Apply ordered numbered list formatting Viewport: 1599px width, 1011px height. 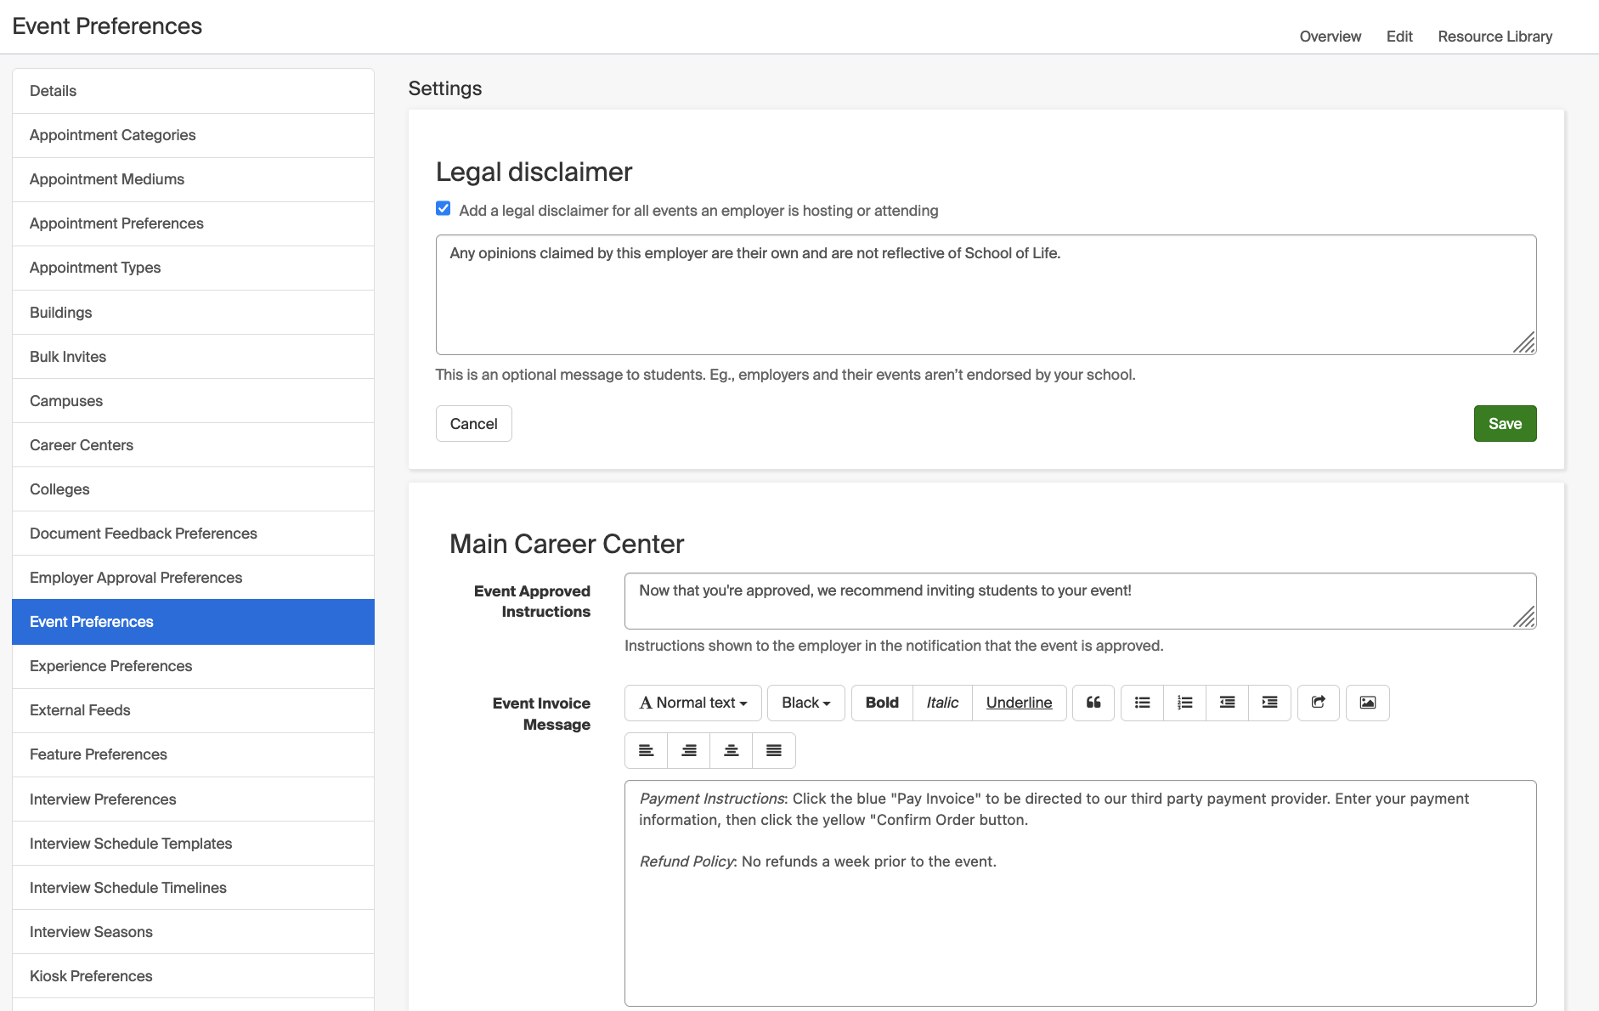click(x=1185, y=703)
